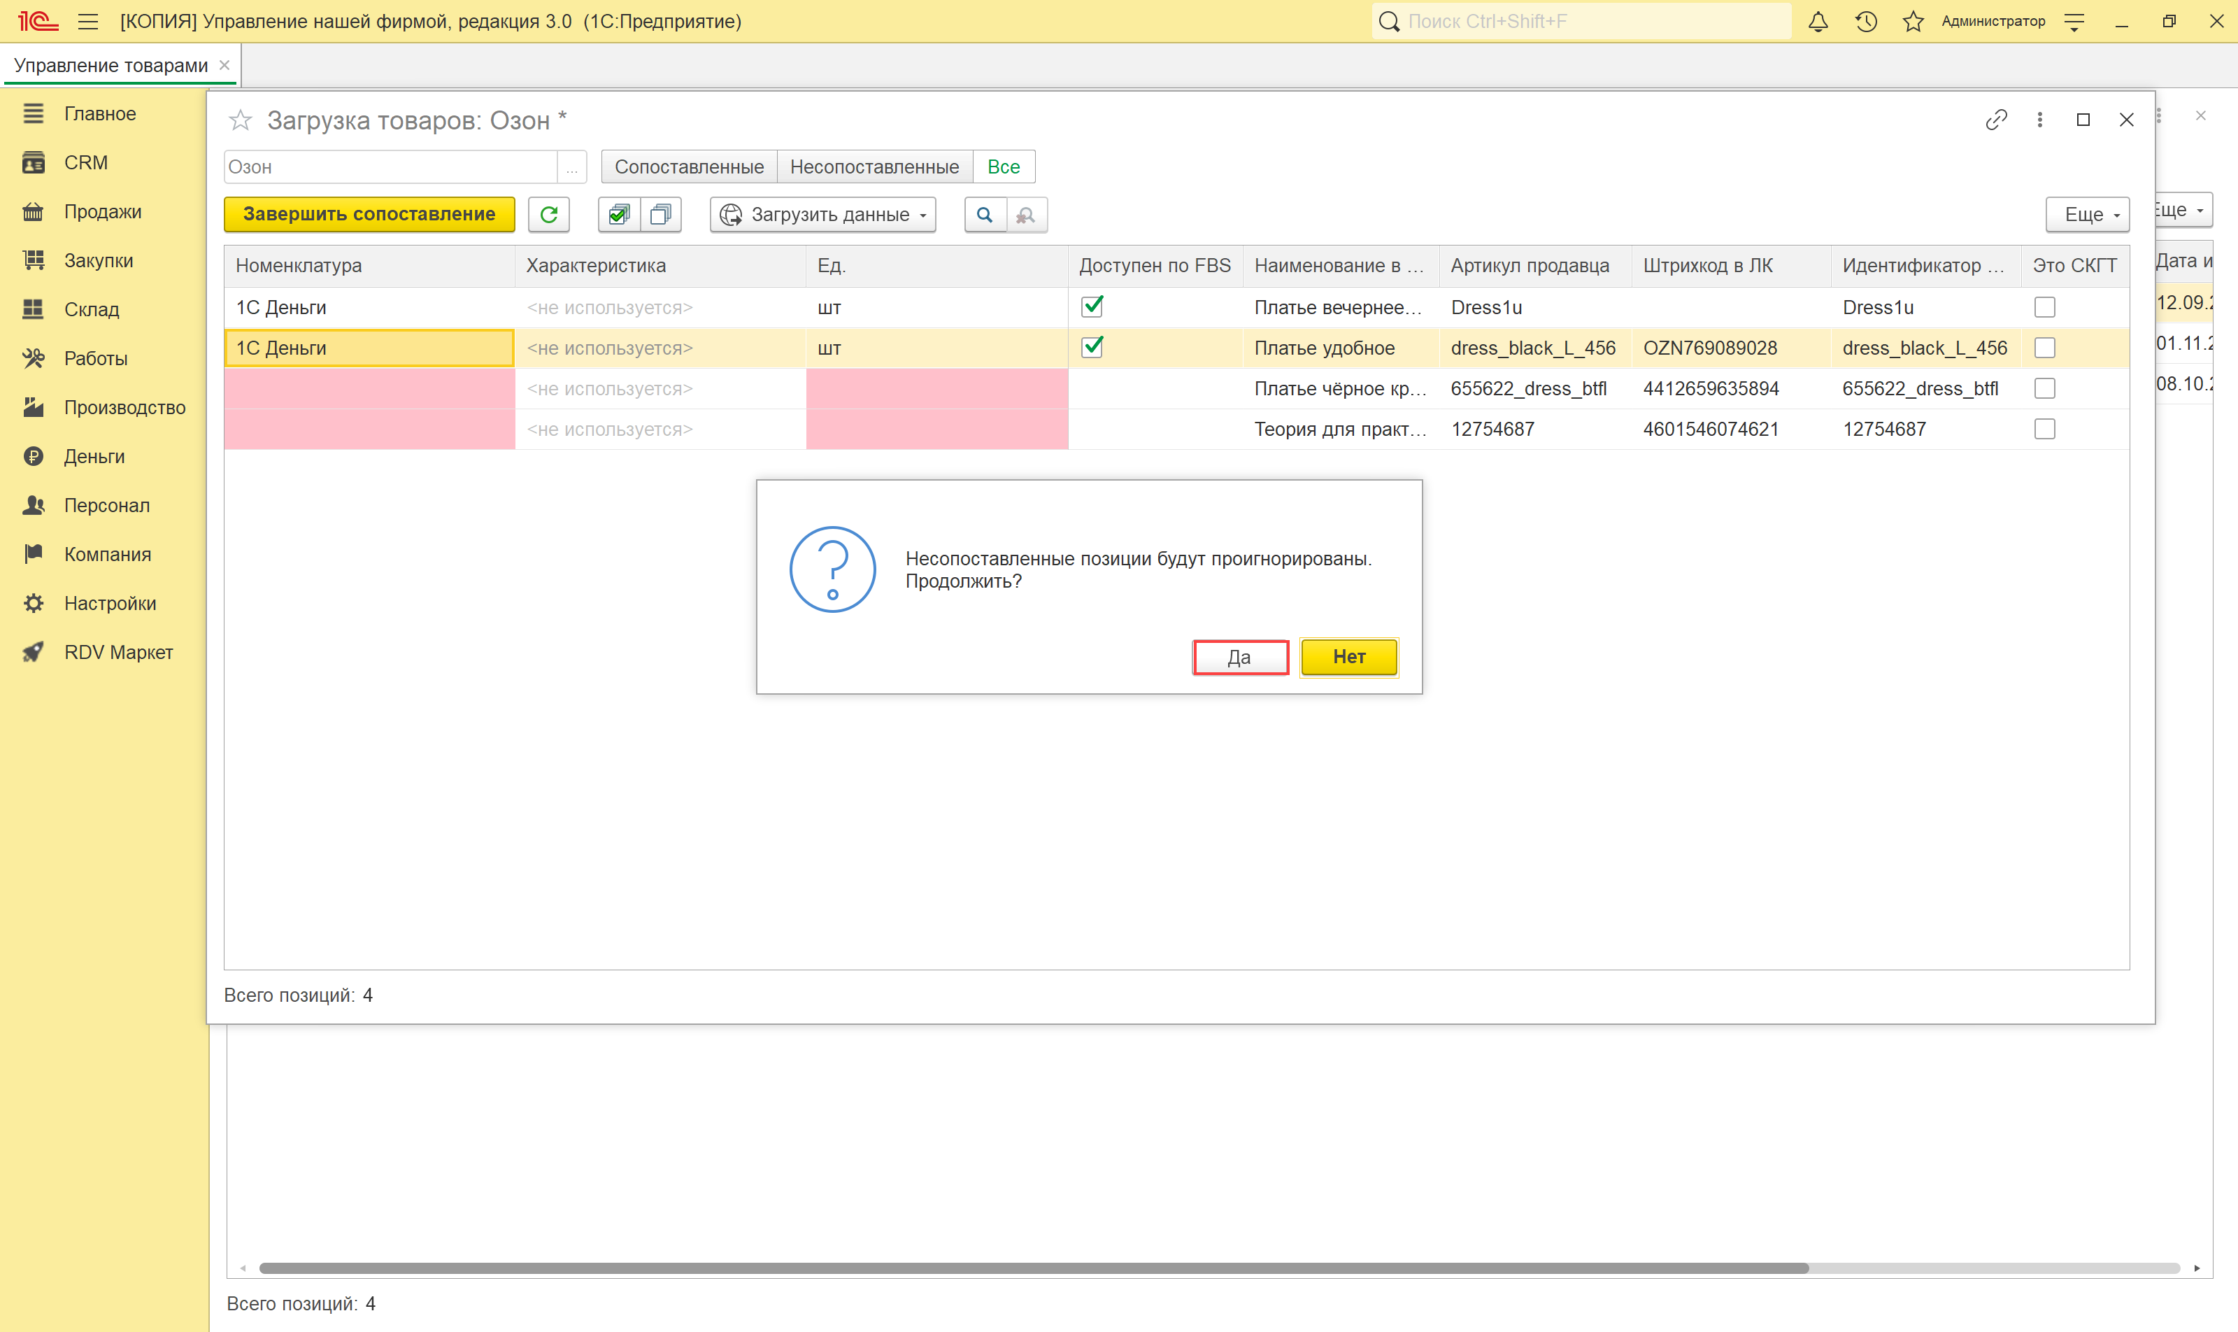Click the Озон marketplace input field

click(390, 167)
